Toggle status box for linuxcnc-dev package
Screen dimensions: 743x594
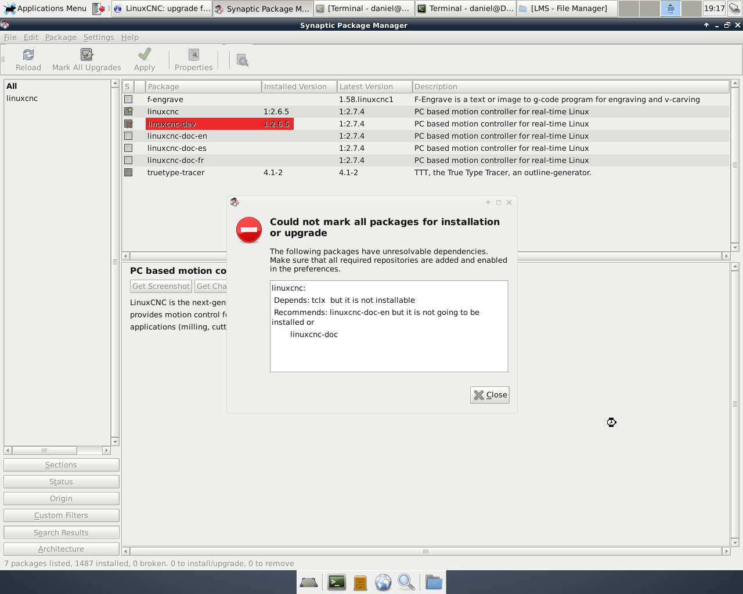(128, 124)
